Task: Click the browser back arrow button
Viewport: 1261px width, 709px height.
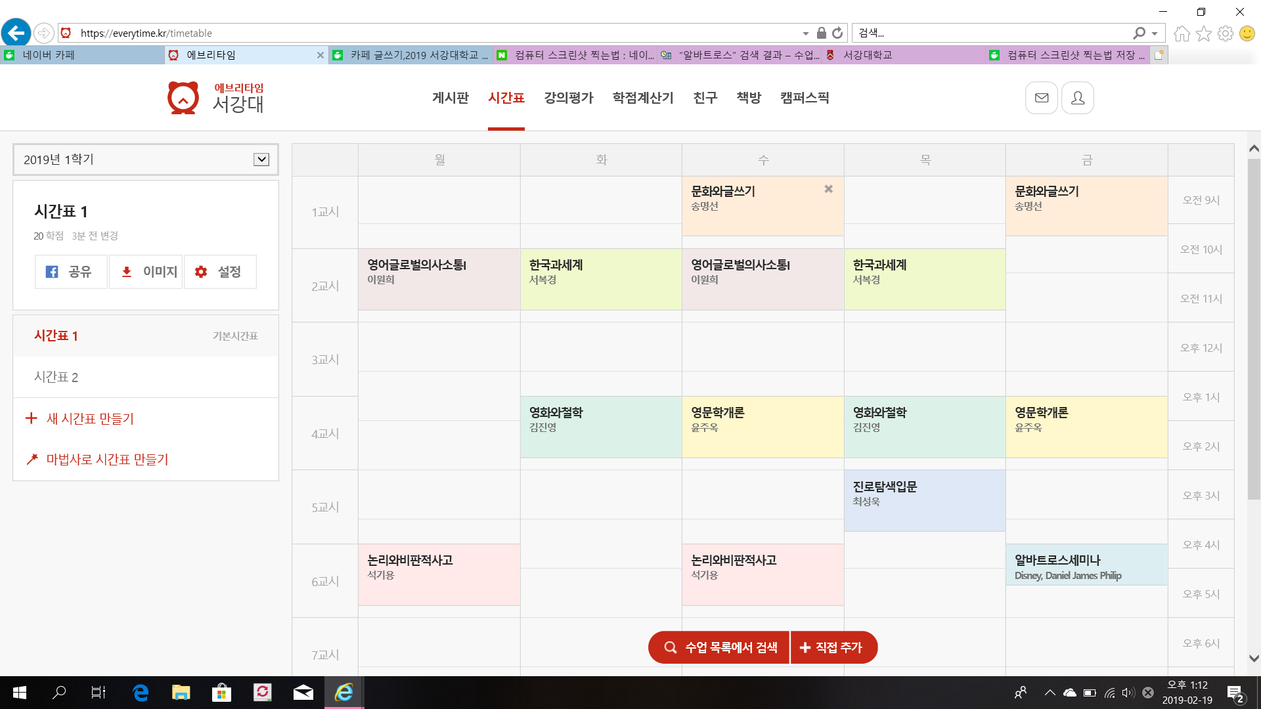Action: tap(16, 33)
